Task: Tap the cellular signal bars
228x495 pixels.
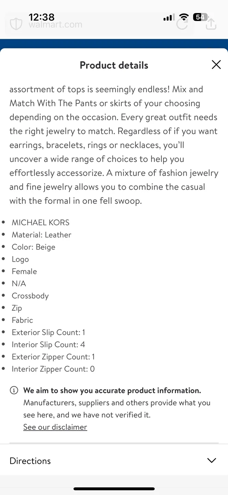Action: 169,18
